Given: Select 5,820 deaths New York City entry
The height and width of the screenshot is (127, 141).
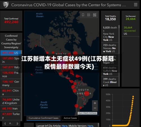Looking at the screenshot, I should (110, 34).
